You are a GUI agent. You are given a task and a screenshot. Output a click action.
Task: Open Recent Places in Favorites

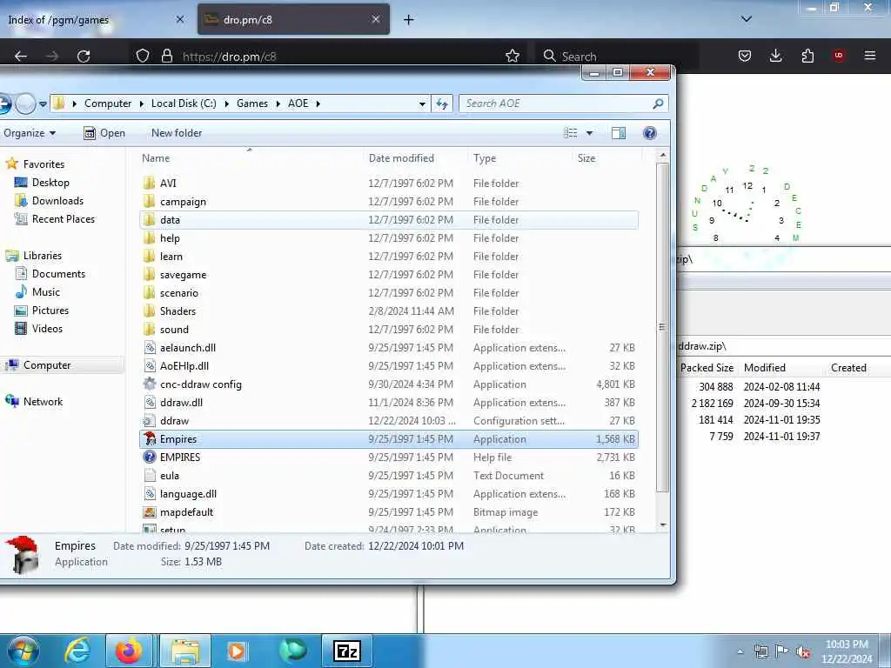(63, 218)
